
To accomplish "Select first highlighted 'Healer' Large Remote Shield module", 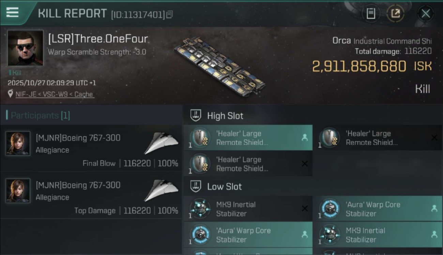I will [248, 138].
